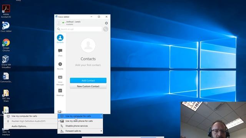Maximize the Cisco Jabber window
The image size is (246, 138).
99,16
